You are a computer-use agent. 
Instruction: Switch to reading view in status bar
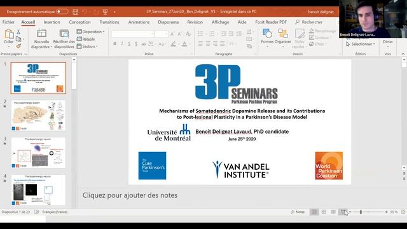click(333, 212)
